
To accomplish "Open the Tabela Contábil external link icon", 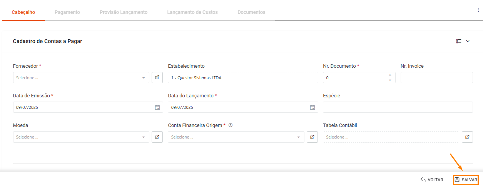I will (x=467, y=137).
